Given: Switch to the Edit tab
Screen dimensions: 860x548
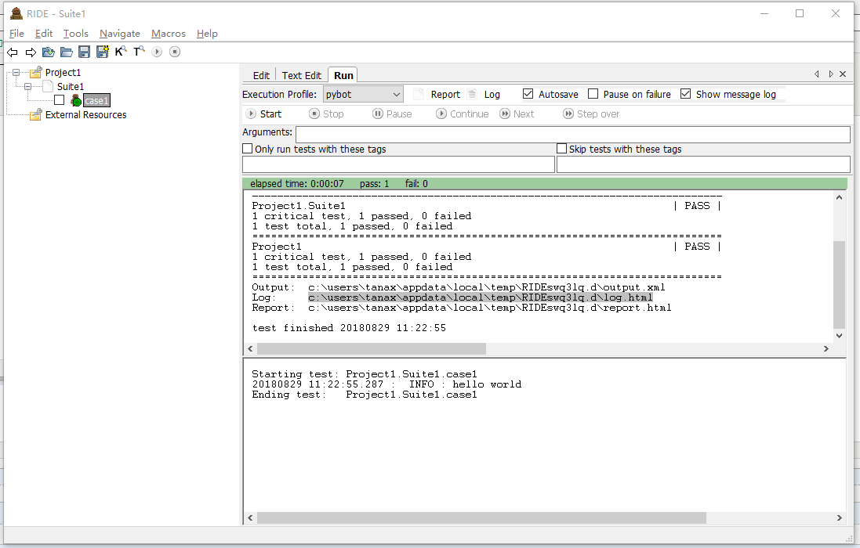Looking at the screenshot, I should pos(261,76).
